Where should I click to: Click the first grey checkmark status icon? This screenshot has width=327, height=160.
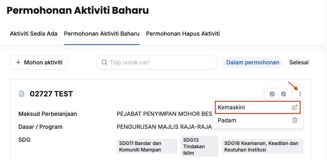point(272,94)
